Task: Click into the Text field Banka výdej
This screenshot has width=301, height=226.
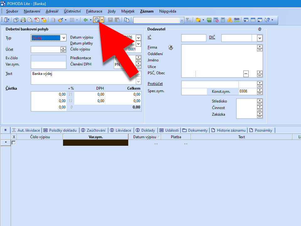Action: [83, 77]
